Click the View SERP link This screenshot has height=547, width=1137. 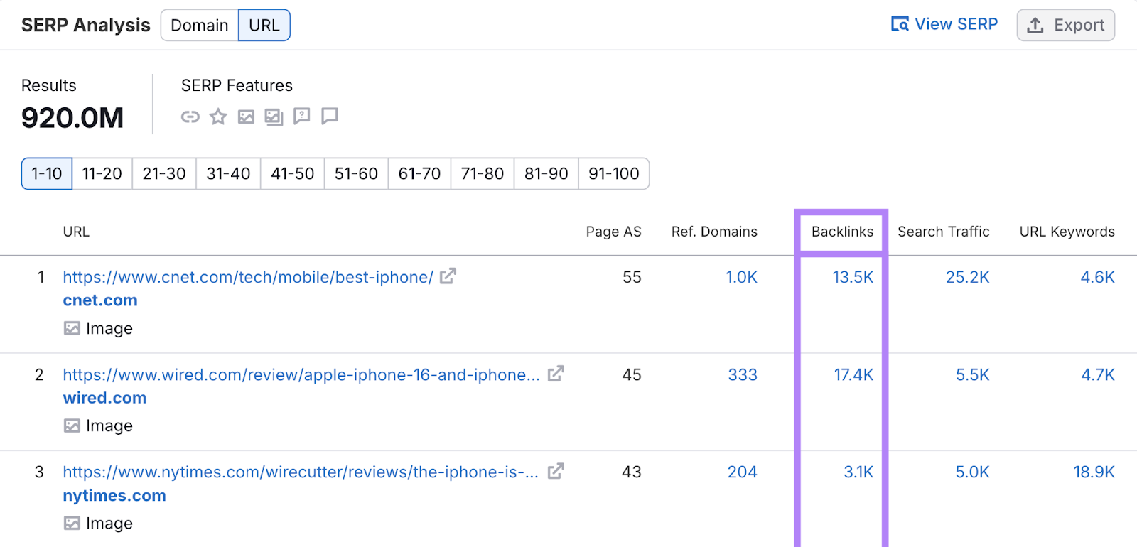(x=944, y=24)
